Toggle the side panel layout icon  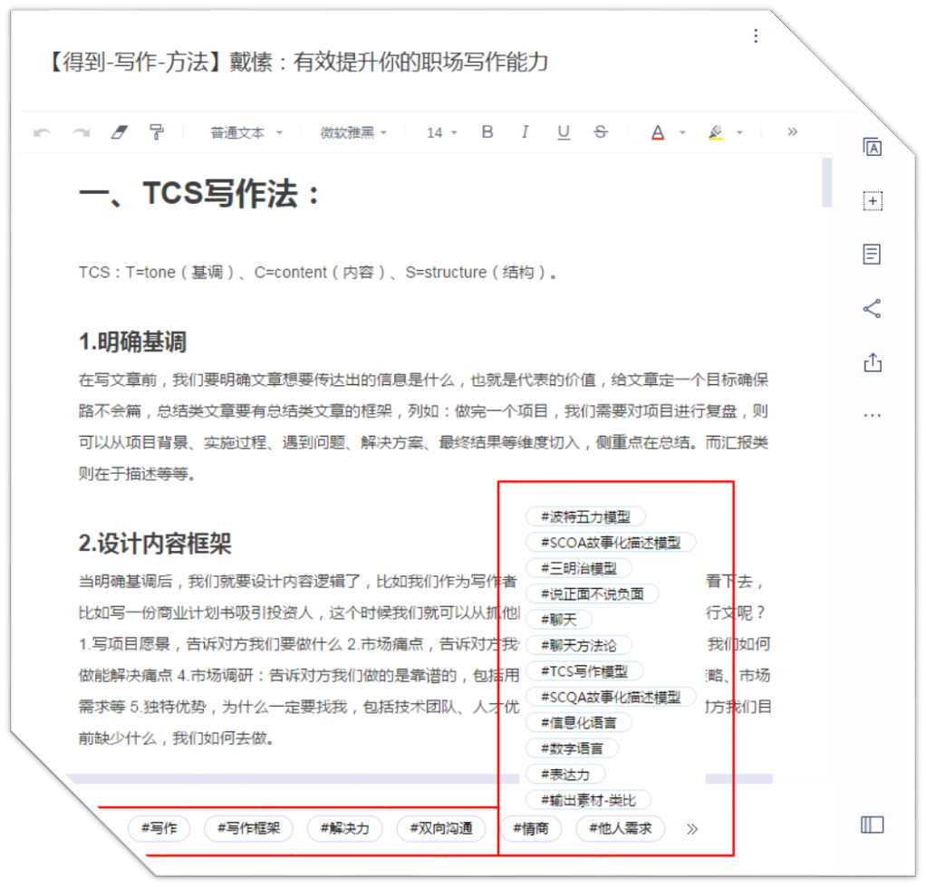(873, 824)
